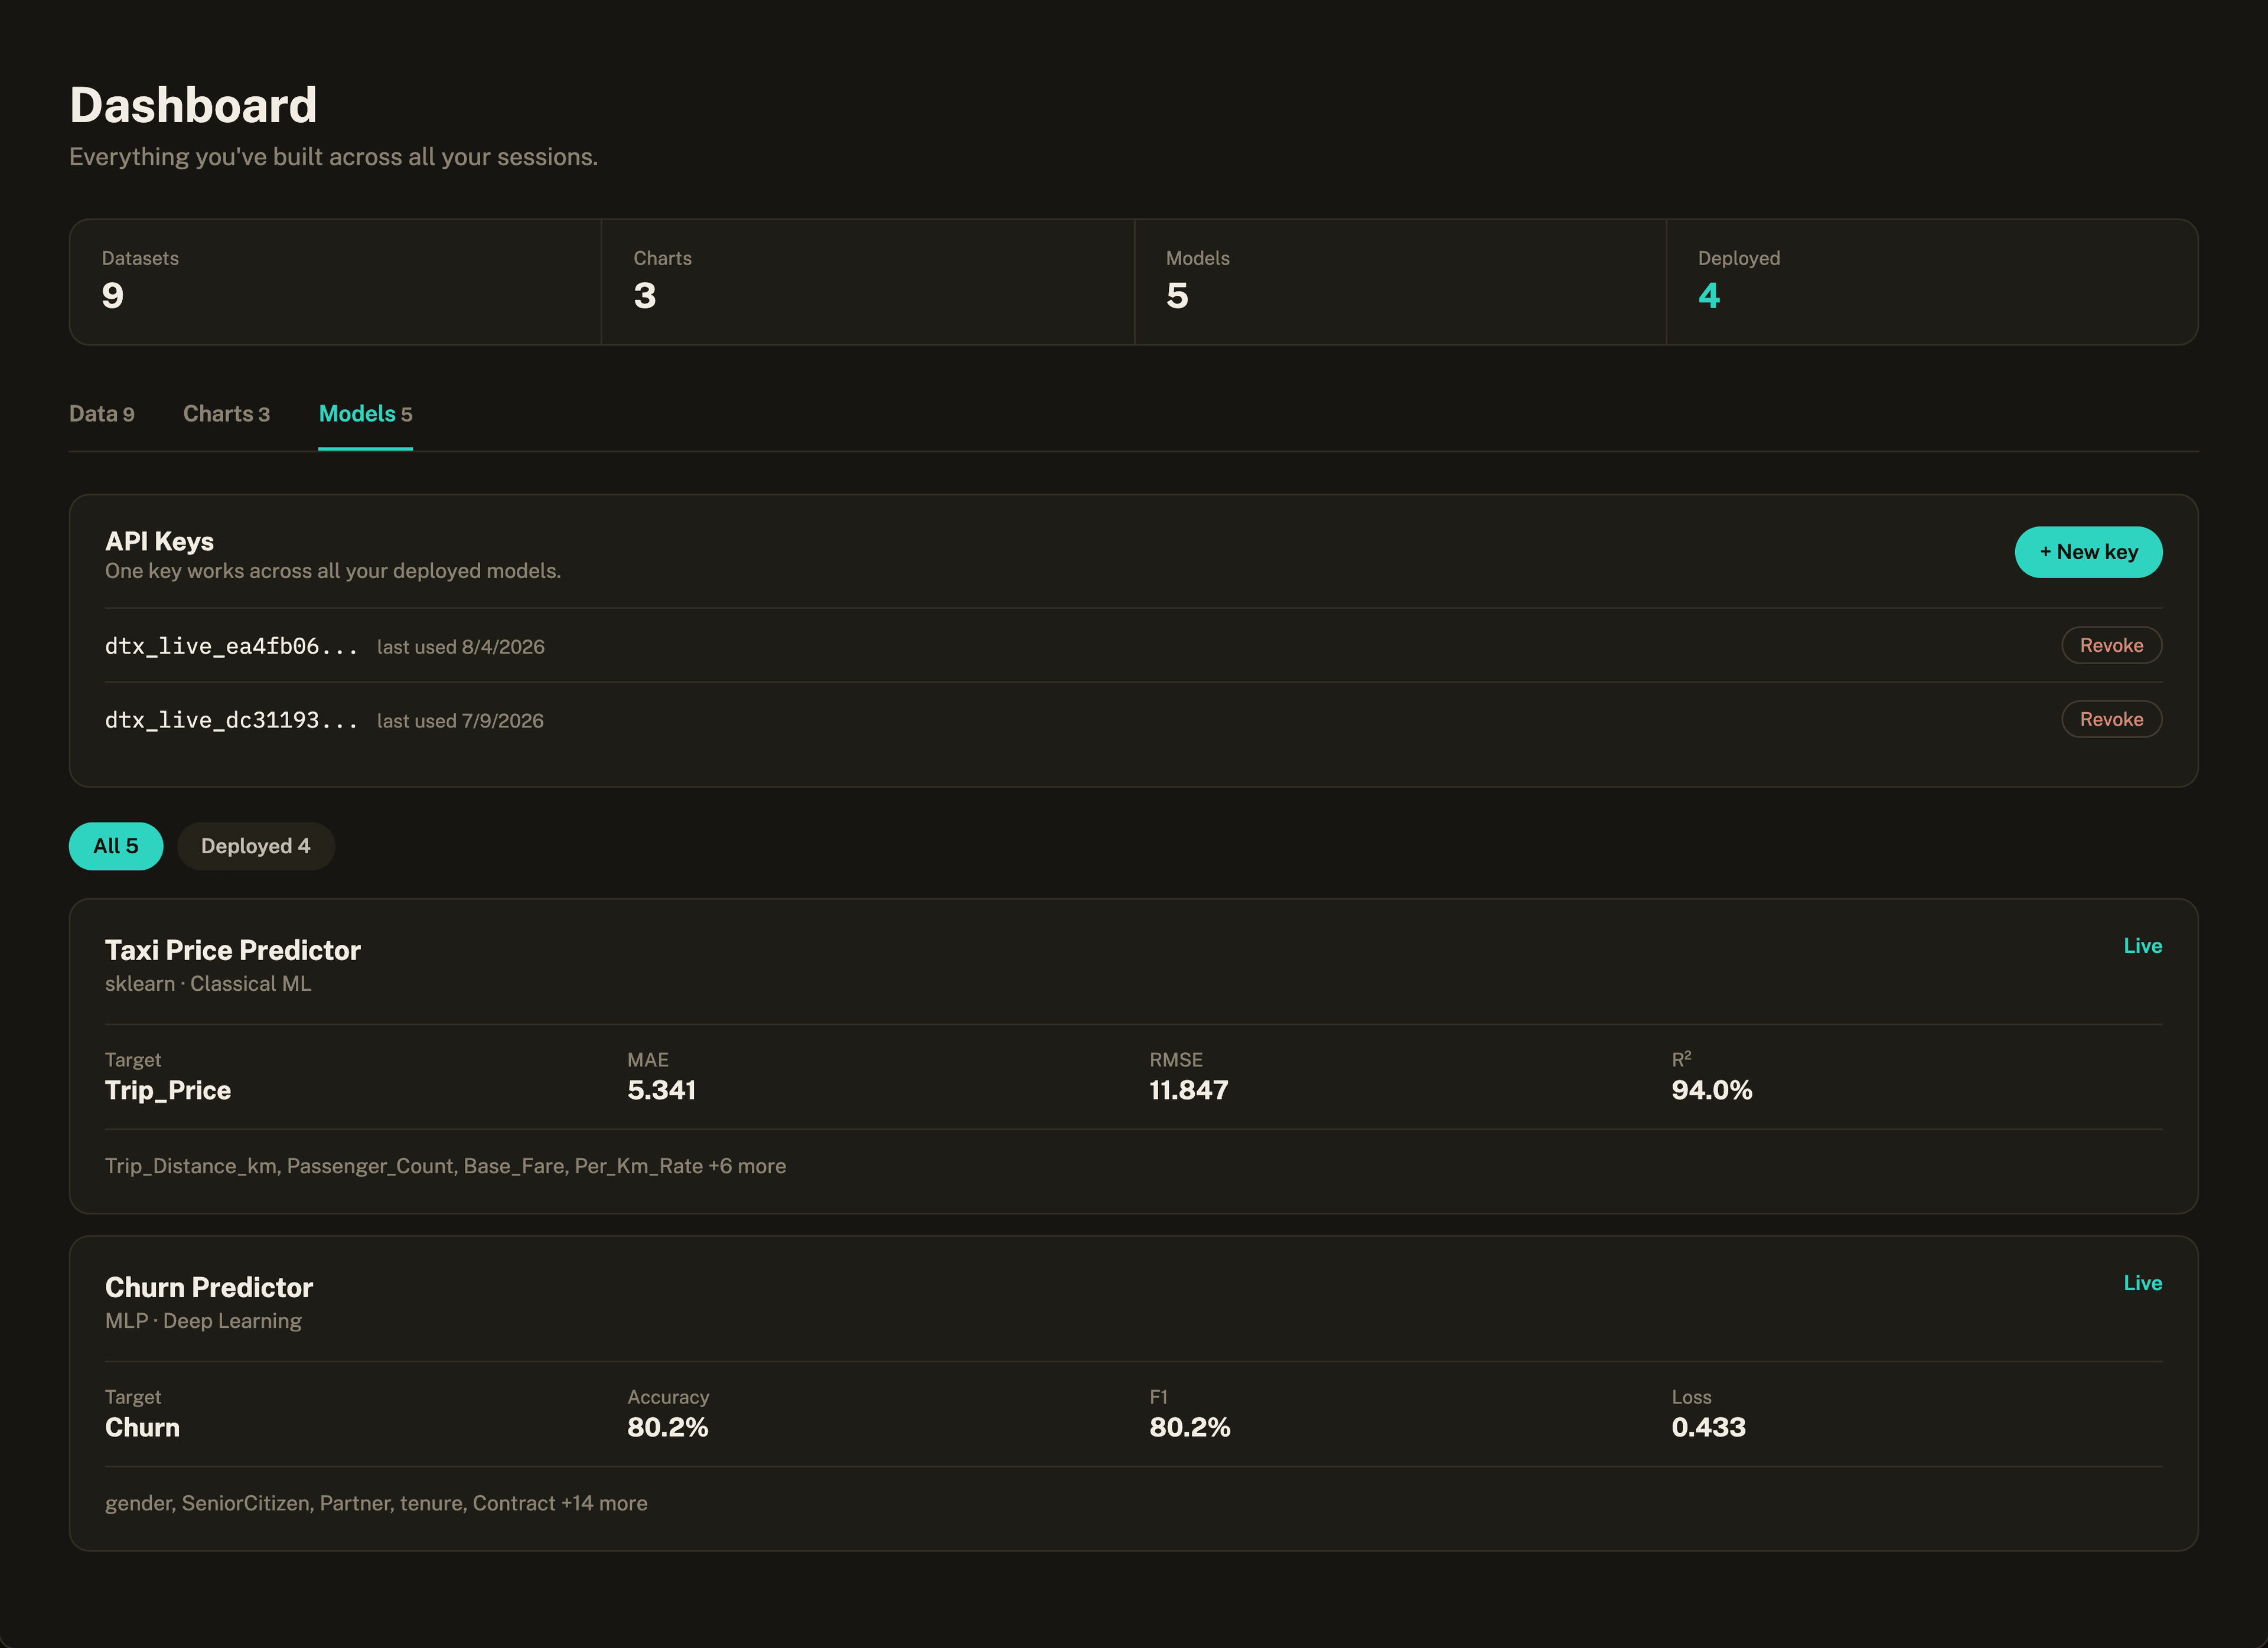This screenshot has height=1648, width=2268.
Task: Open the Charts 3 tab
Action: click(226, 414)
